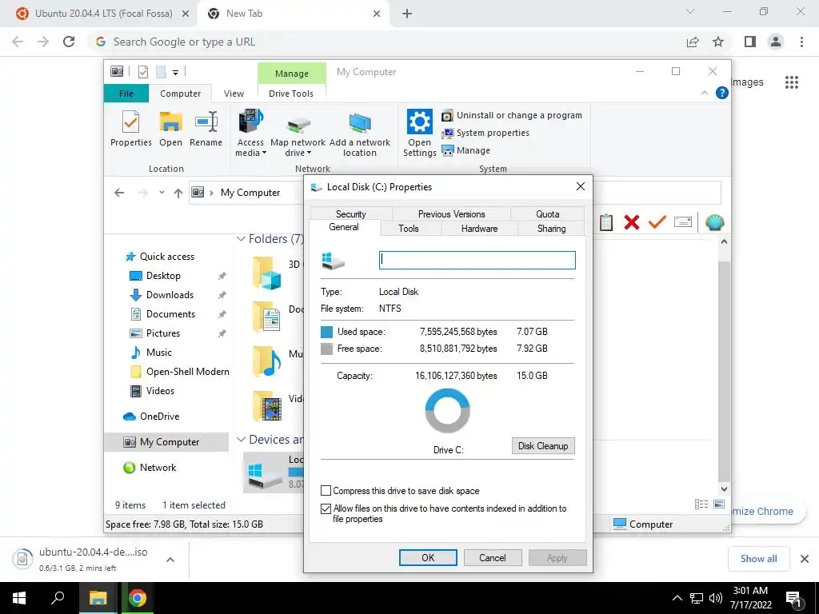Reload the Chrome page
Viewport: 819px width, 614px height.
pyautogui.click(x=69, y=42)
